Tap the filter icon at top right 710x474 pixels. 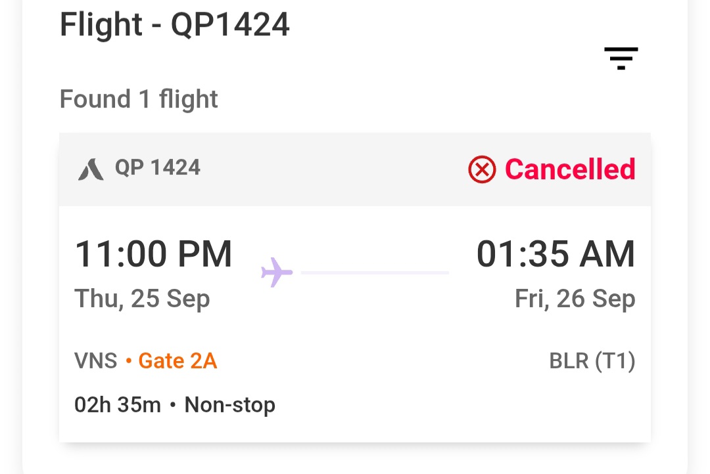[621, 58]
